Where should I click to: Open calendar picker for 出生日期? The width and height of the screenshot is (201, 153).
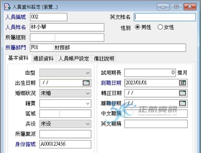pos(86,83)
